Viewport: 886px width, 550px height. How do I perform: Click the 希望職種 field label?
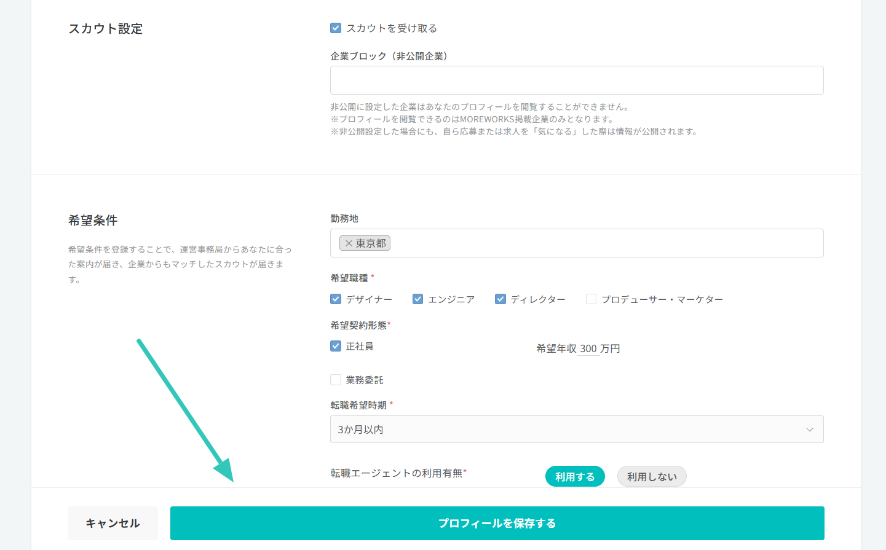point(349,278)
